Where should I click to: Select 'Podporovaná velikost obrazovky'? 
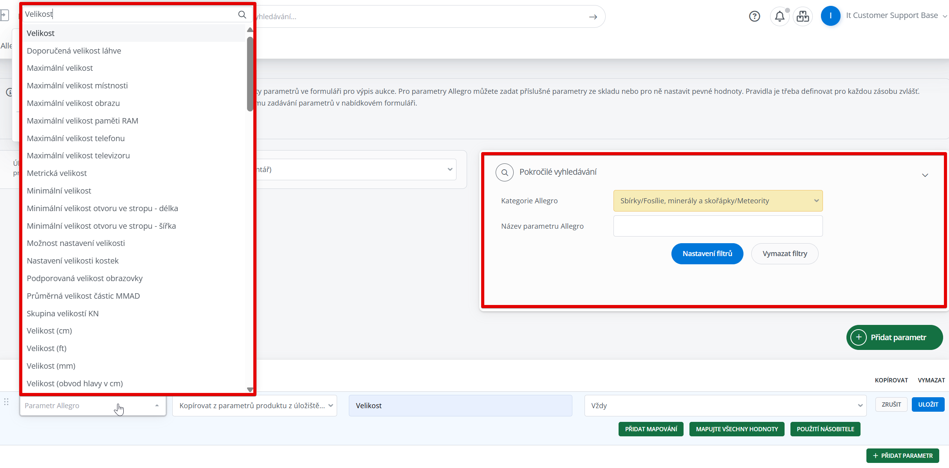point(134,278)
